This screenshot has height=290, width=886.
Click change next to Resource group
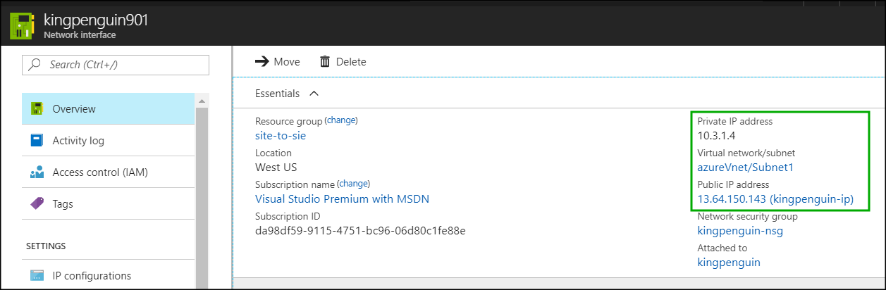pyautogui.click(x=341, y=120)
